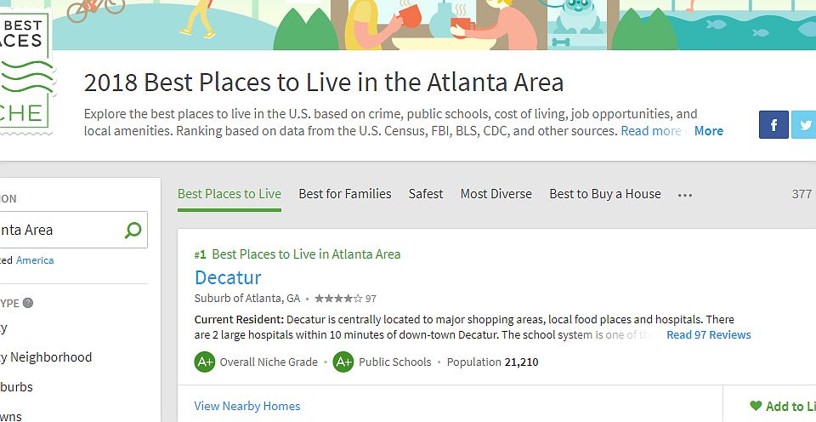Click the question mark help icon

(28, 303)
